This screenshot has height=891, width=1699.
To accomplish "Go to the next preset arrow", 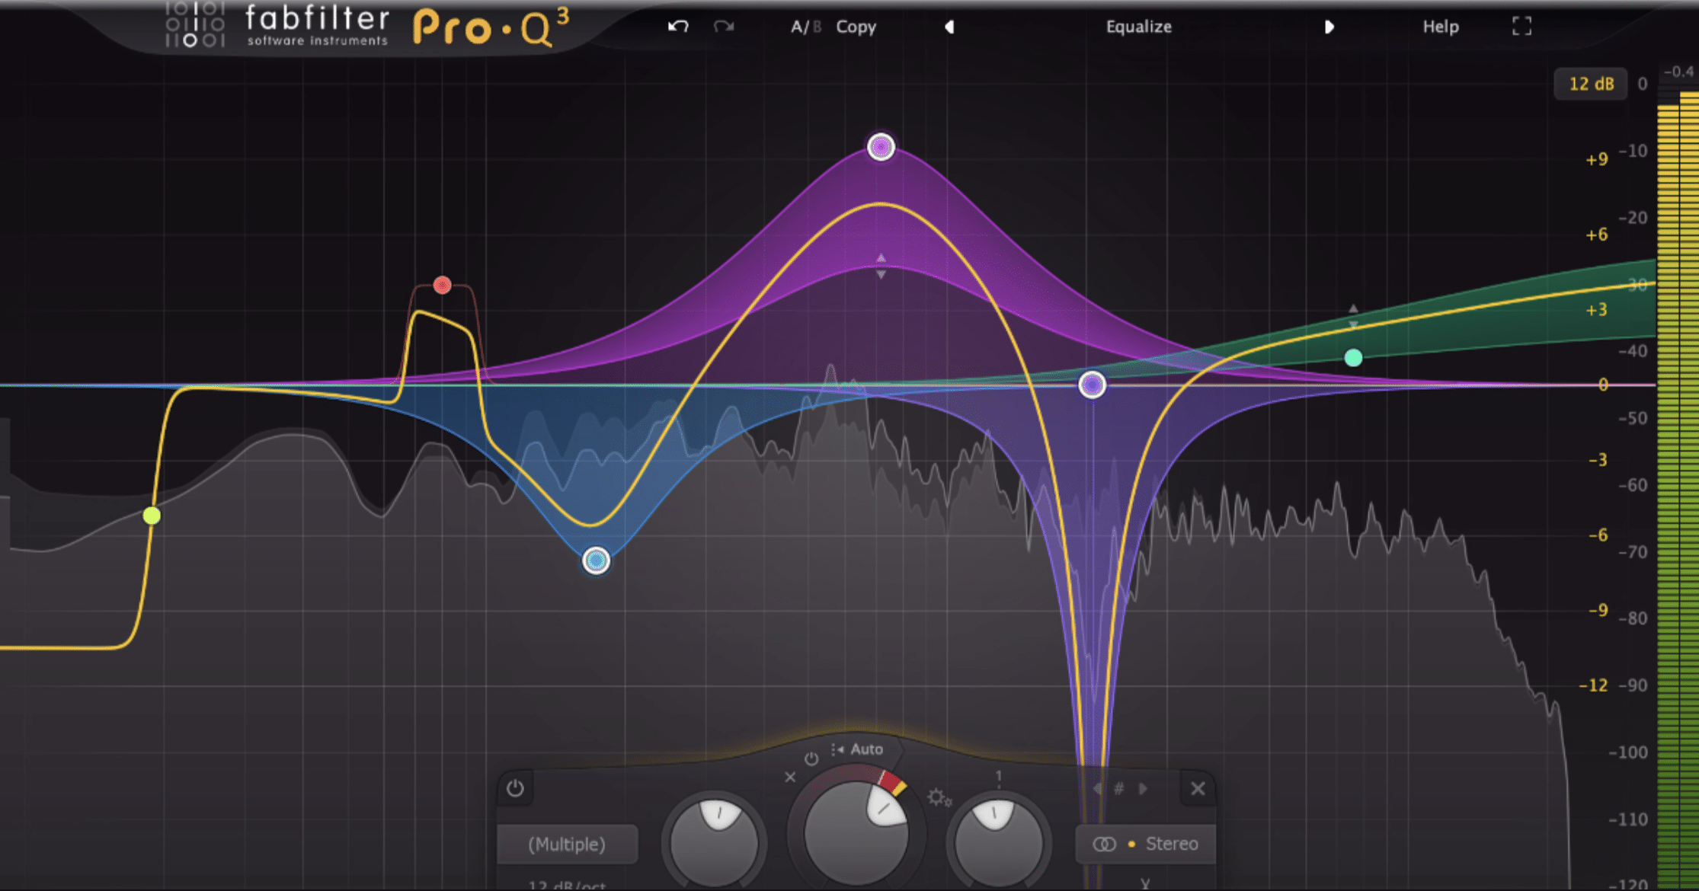I will point(1329,27).
